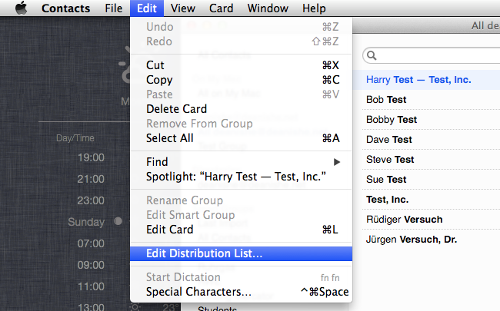This screenshot has height=311, width=500.
Task: Click the Day/Time column header
Action: [75, 138]
